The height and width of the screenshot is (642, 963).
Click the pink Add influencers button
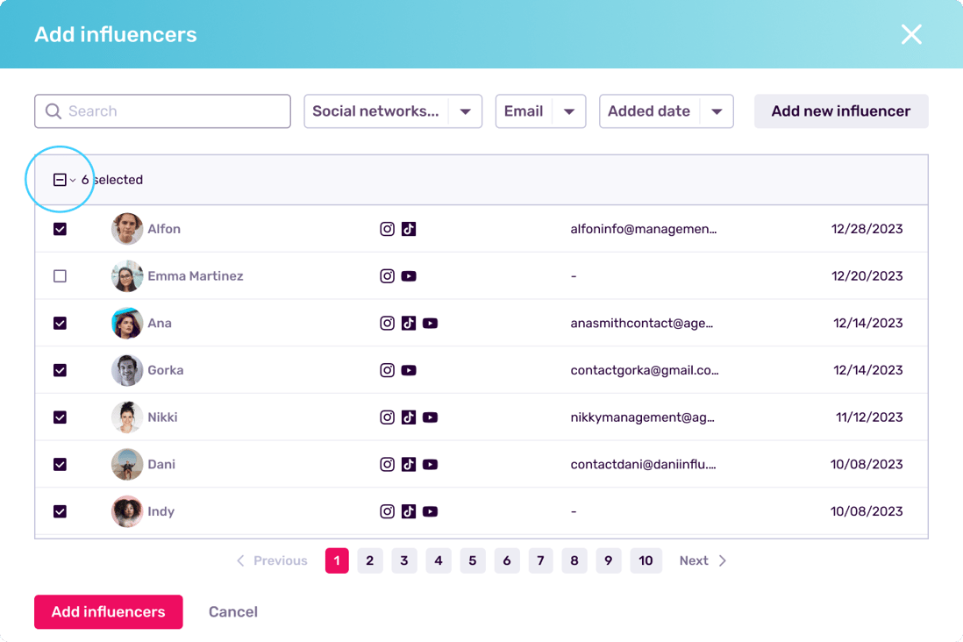(x=109, y=612)
